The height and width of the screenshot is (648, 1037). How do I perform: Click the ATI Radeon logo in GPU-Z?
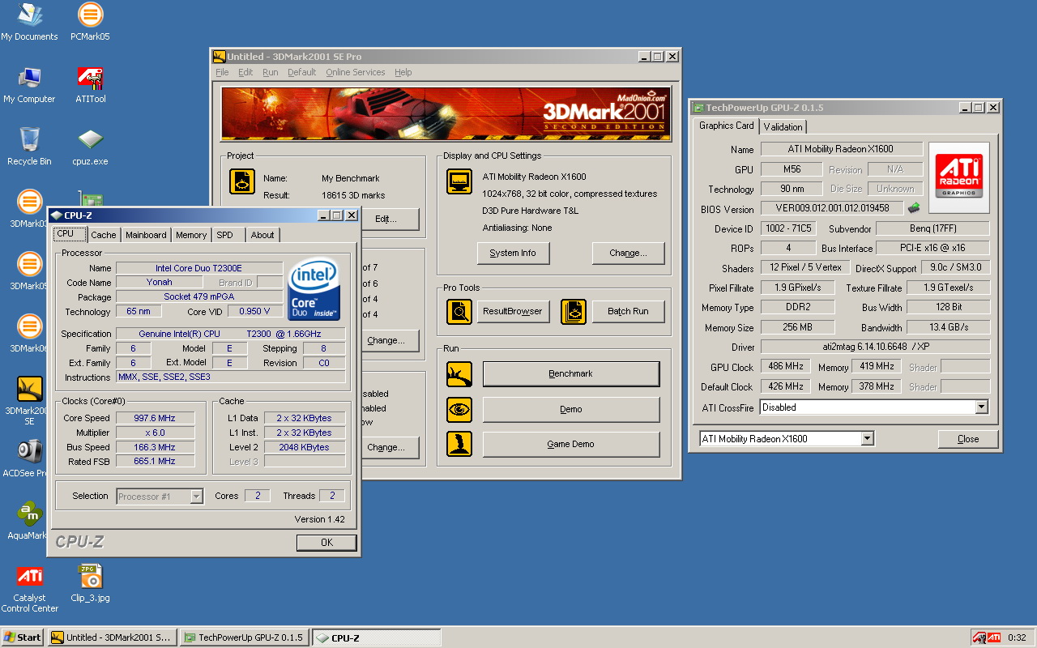(959, 177)
